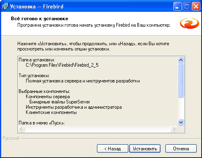The image size is (202, 158).
Task: Click the scroll up arrow
Action: pyautogui.click(x=181, y=60)
